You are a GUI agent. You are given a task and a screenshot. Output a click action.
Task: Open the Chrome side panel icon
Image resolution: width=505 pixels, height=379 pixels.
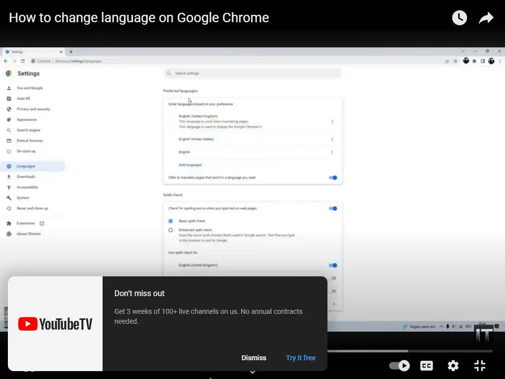pos(482,61)
